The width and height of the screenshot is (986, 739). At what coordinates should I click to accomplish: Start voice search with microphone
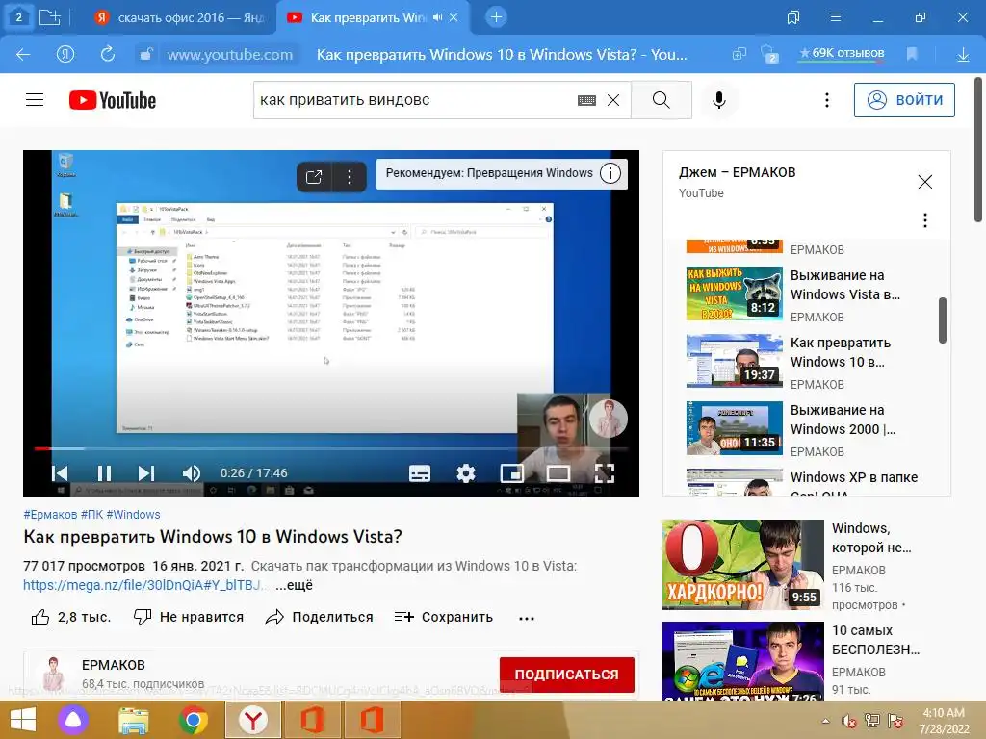(x=718, y=100)
